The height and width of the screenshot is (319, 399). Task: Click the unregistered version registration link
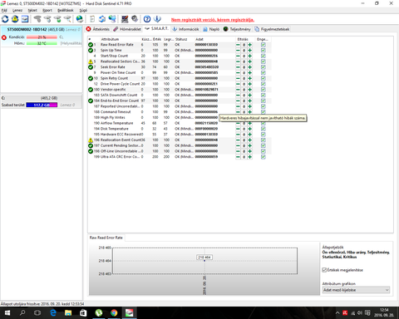pos(213,20)
